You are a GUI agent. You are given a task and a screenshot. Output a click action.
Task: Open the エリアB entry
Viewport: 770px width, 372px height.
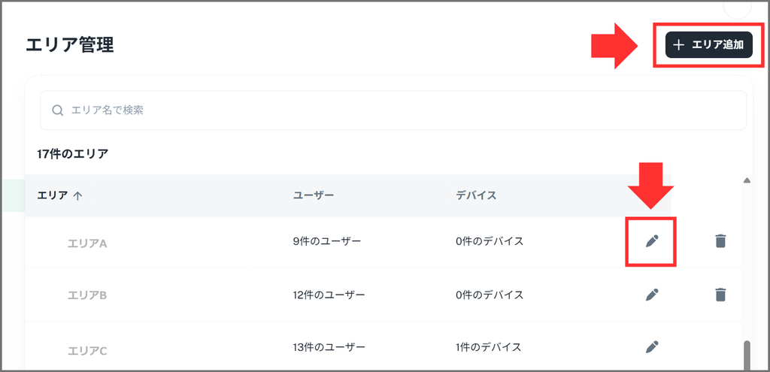[87, 295]
